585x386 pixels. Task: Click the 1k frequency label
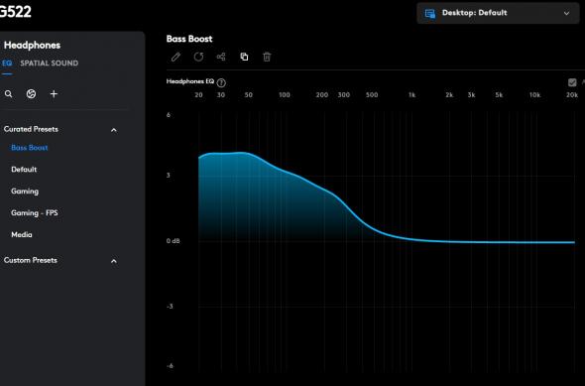point(411,95)
